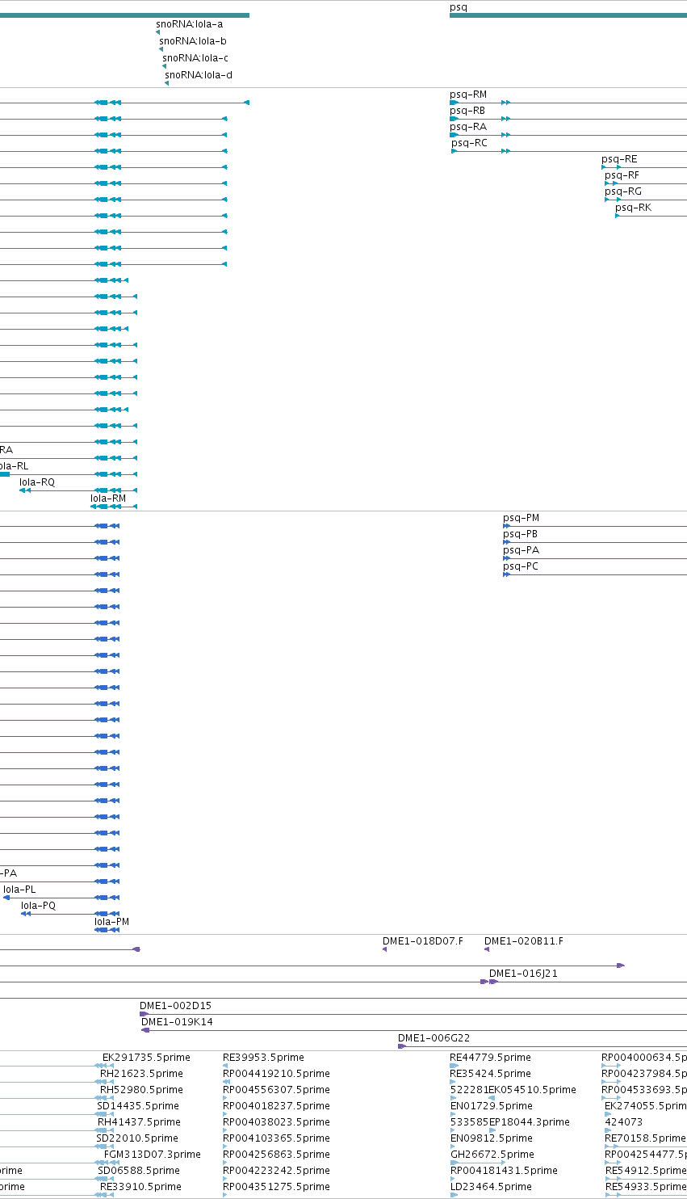Viewport: 687px width, 1199px height.
Task: Select EST RP004256863.5prime
Action: click(276, 1155)
